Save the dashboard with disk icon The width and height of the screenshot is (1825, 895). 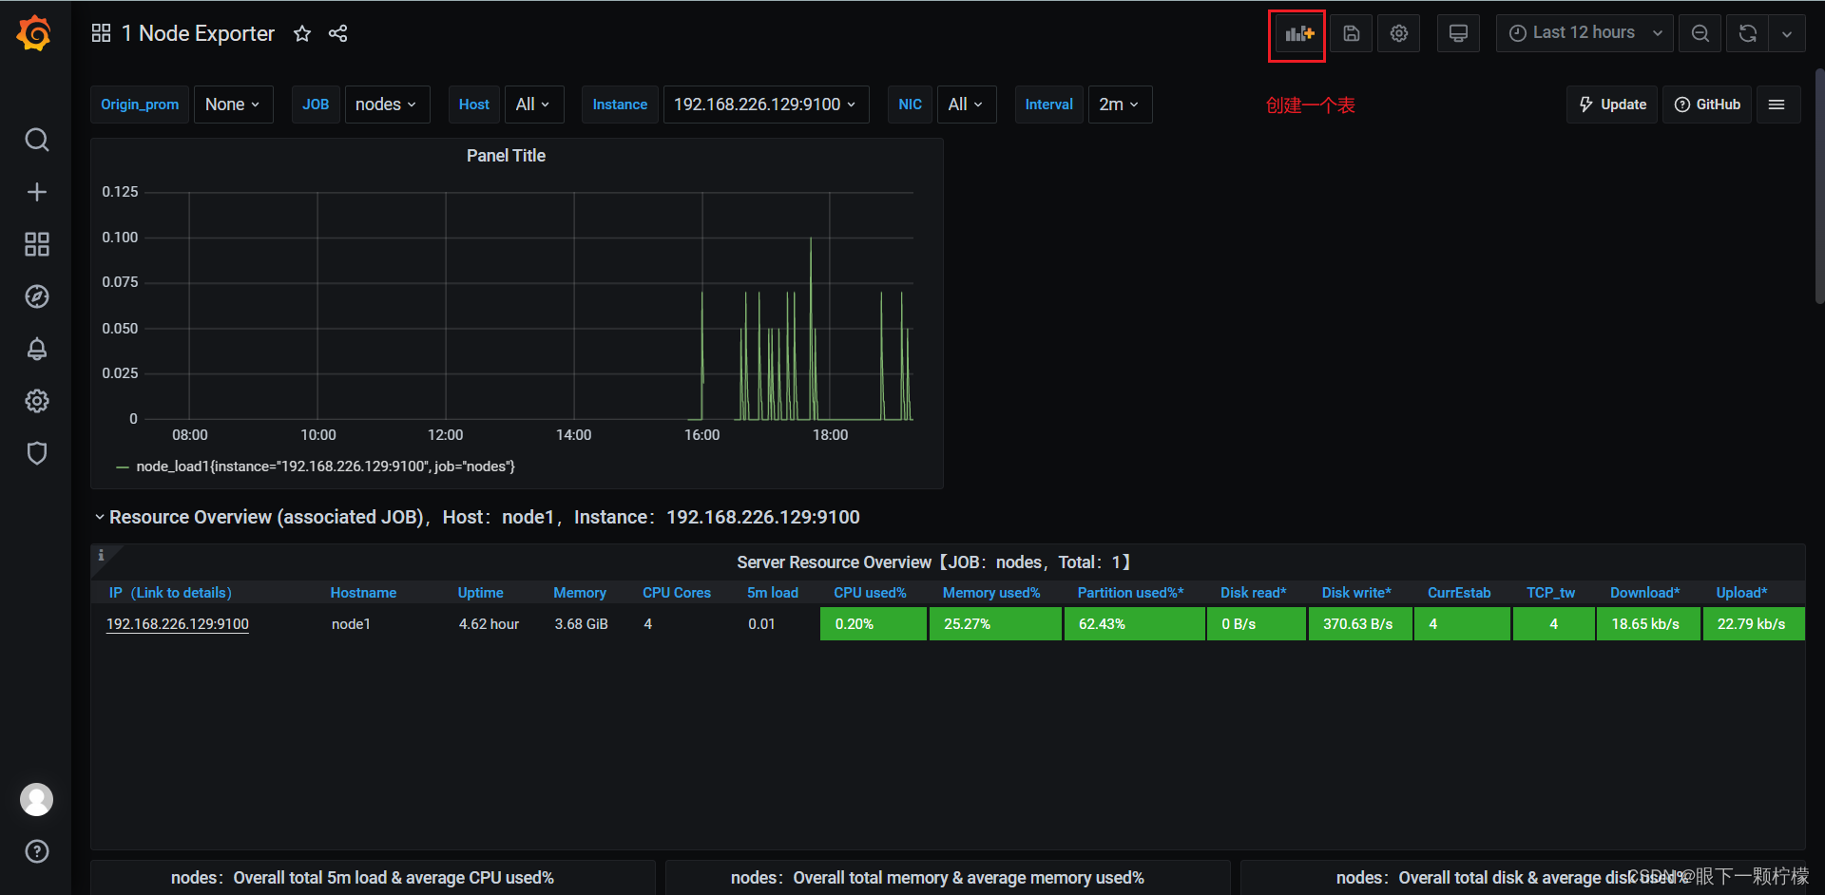click(x=1351, y=33)
